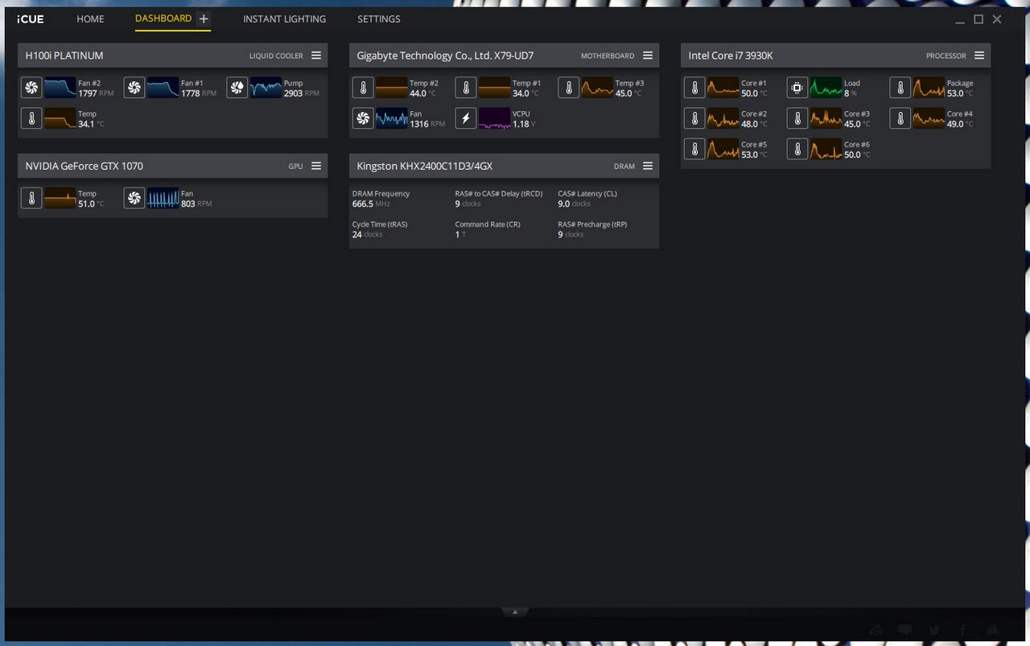Click the RAS# to CAS# Delay value
1030x646 pixels.
point(468,204)
